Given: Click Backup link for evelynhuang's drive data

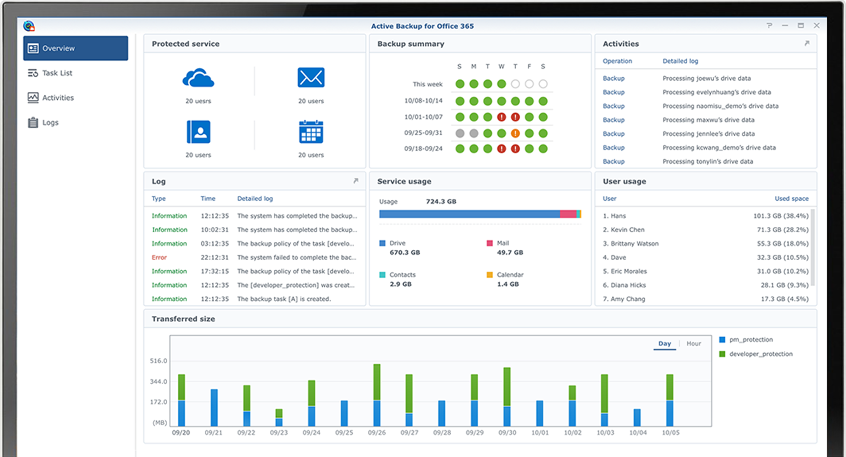Looking at the screenshot, I should [614, 92].
